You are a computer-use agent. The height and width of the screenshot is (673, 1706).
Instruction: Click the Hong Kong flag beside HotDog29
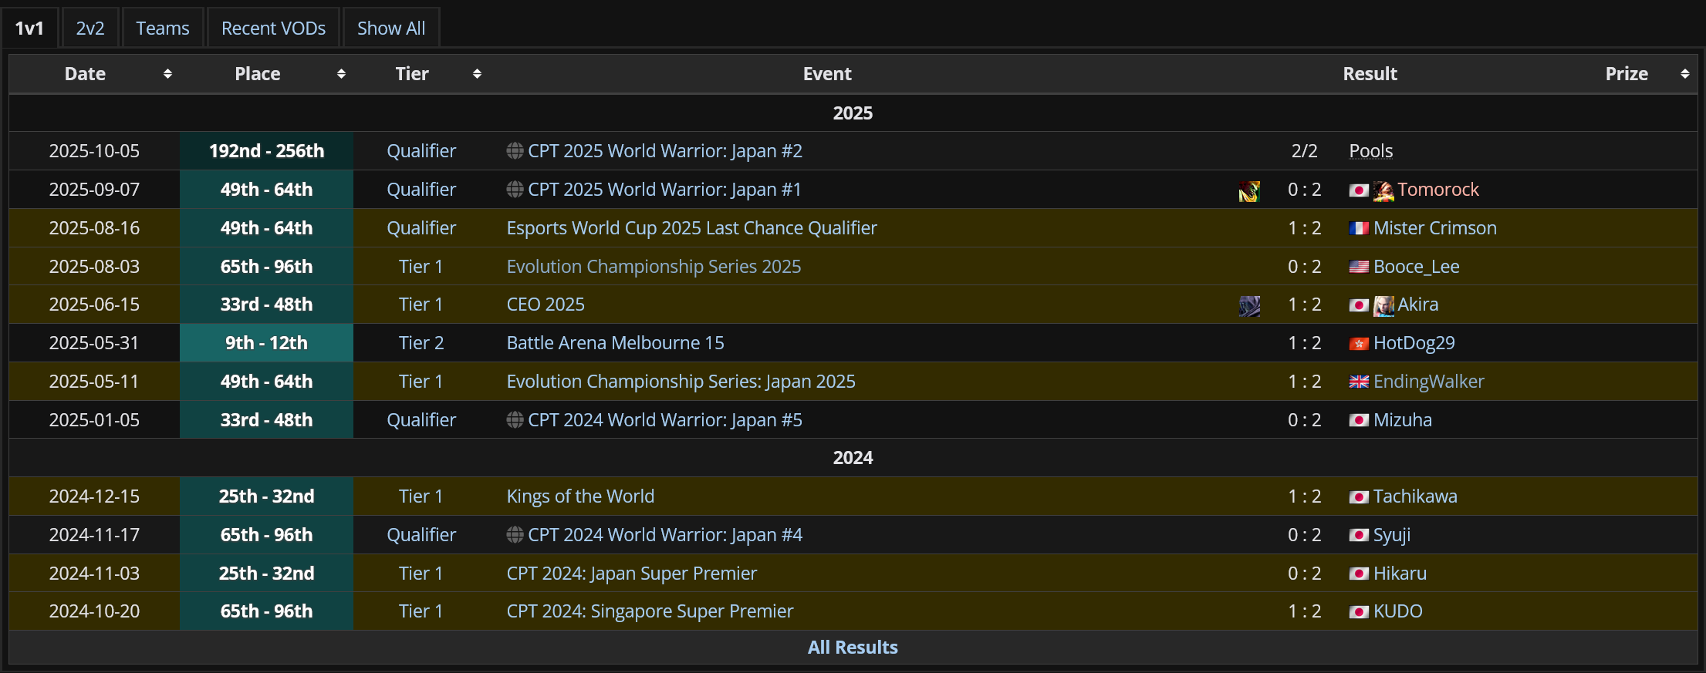point(1359,344)
